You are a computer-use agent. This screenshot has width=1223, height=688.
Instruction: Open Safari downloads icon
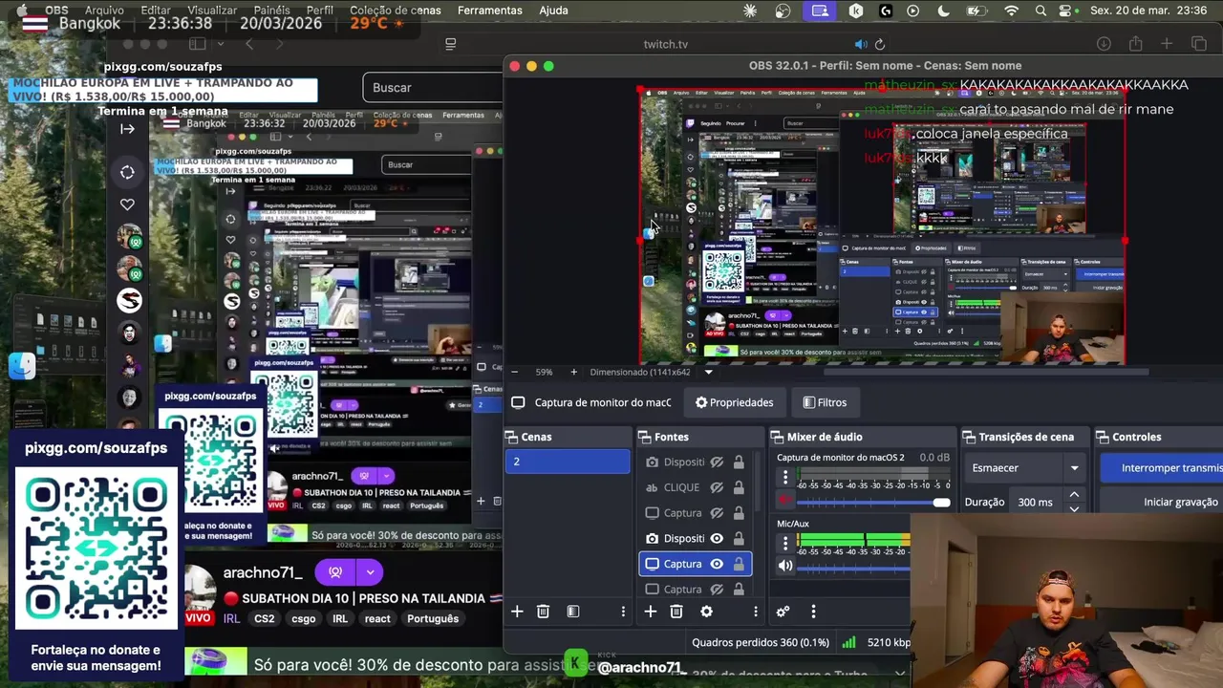pos(1104,44)
